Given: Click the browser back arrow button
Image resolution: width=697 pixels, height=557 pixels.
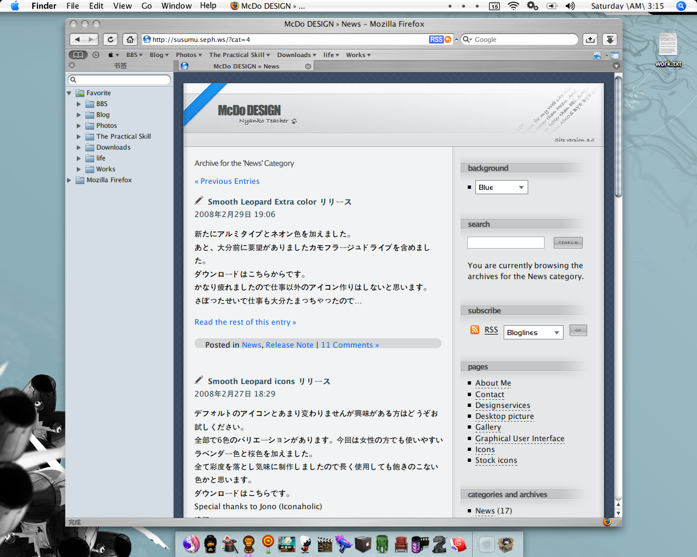Looking at the screenshot, I should click(77, 39).
